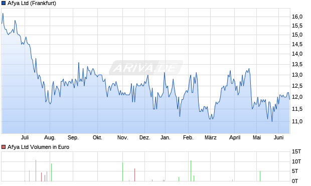The height and width of the screenshot is (186, 311).
Task: Click the blue Afya Ltd legend square
Action: [x=4, y=3]
